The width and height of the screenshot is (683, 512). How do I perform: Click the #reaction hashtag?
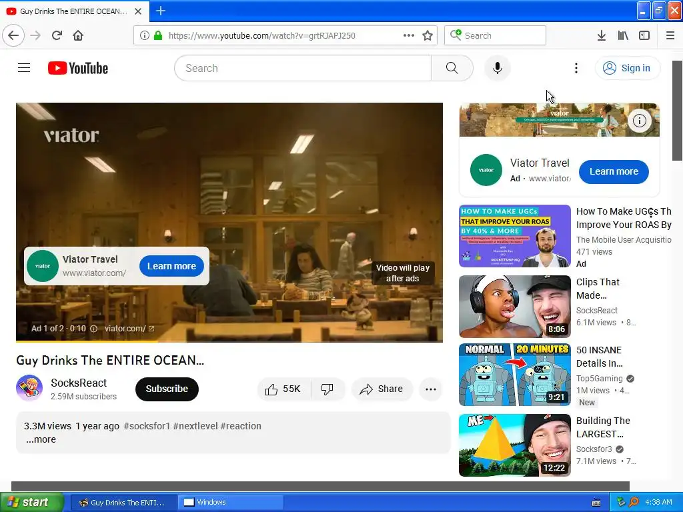[241, 426]
